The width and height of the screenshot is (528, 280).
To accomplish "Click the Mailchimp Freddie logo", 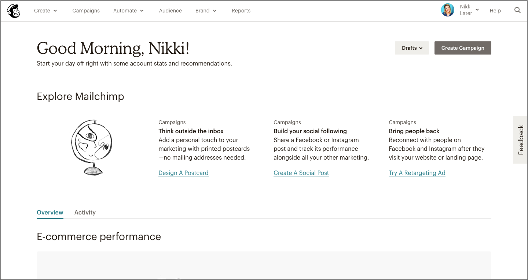I will click(x=14, y=11).
